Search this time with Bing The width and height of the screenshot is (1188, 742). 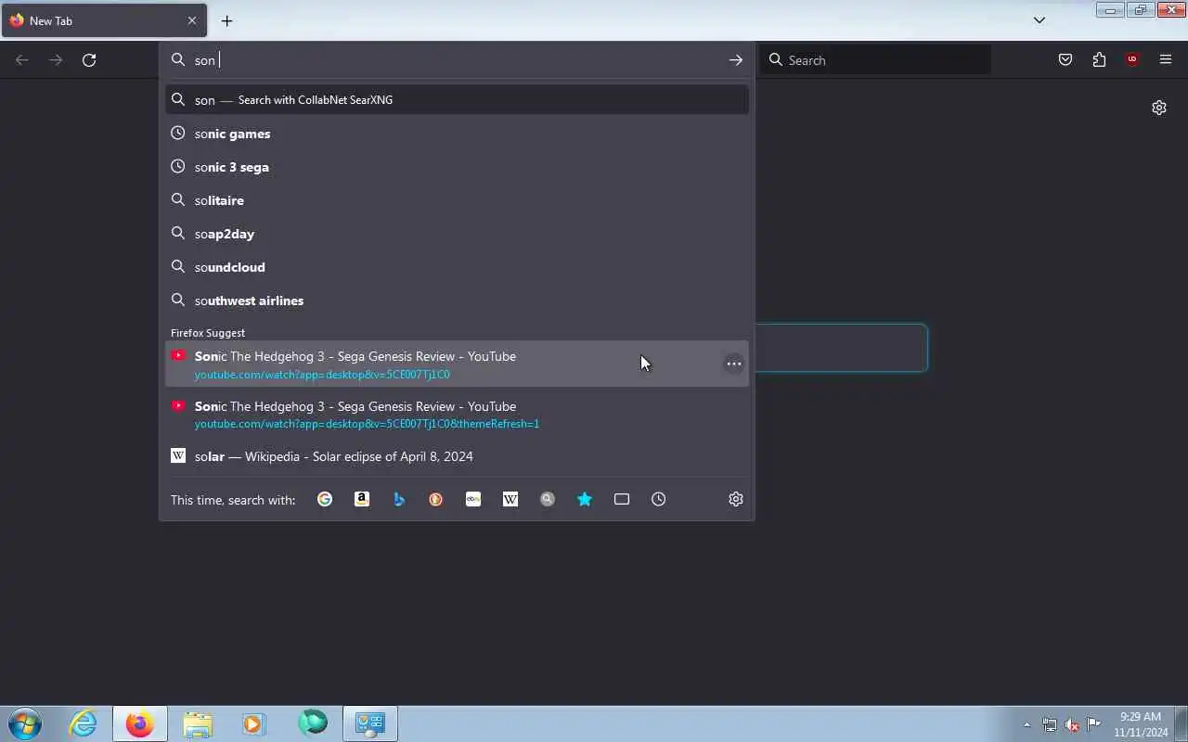pyautogui.click(x=399, y=499)
